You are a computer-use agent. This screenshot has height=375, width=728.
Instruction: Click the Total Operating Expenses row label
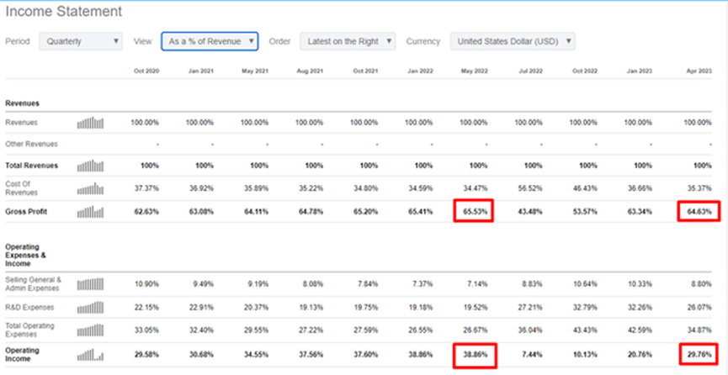pos(29,330)
